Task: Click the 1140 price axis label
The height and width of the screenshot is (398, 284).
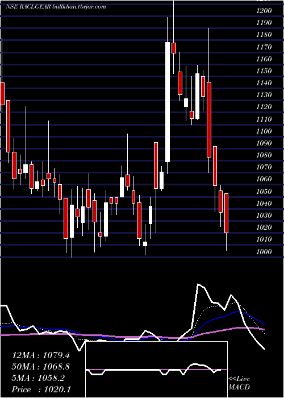Action: click(264, 83)
